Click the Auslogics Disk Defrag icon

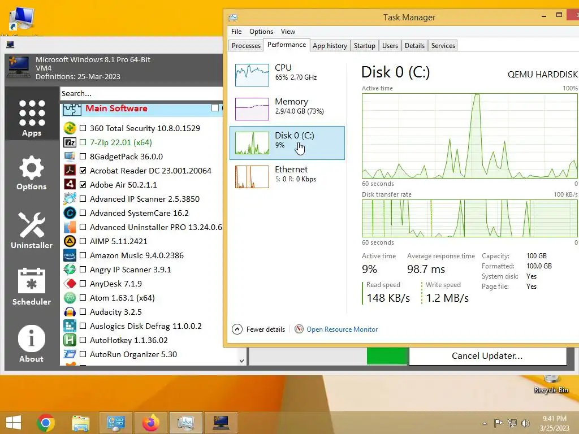pos(70,326)
